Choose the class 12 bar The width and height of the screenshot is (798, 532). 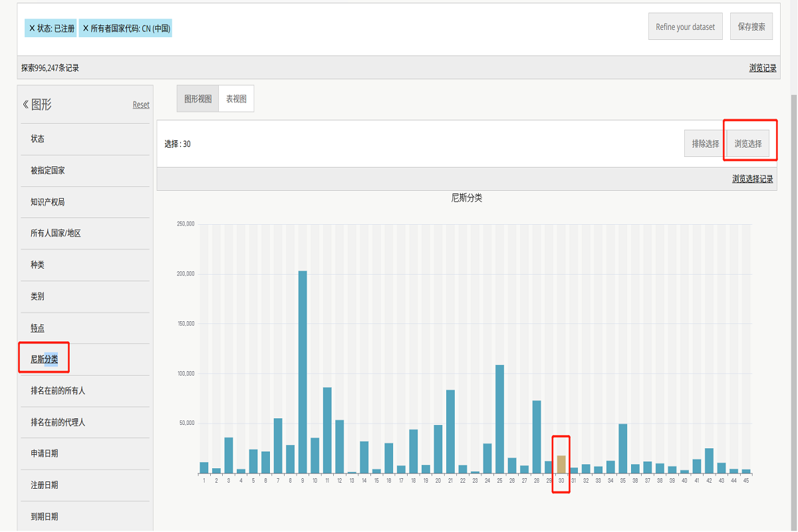(x=340, y=447)
